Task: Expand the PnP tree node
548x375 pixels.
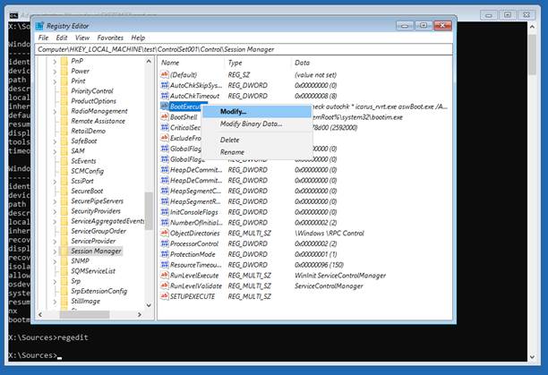Action: click(55, 62)
